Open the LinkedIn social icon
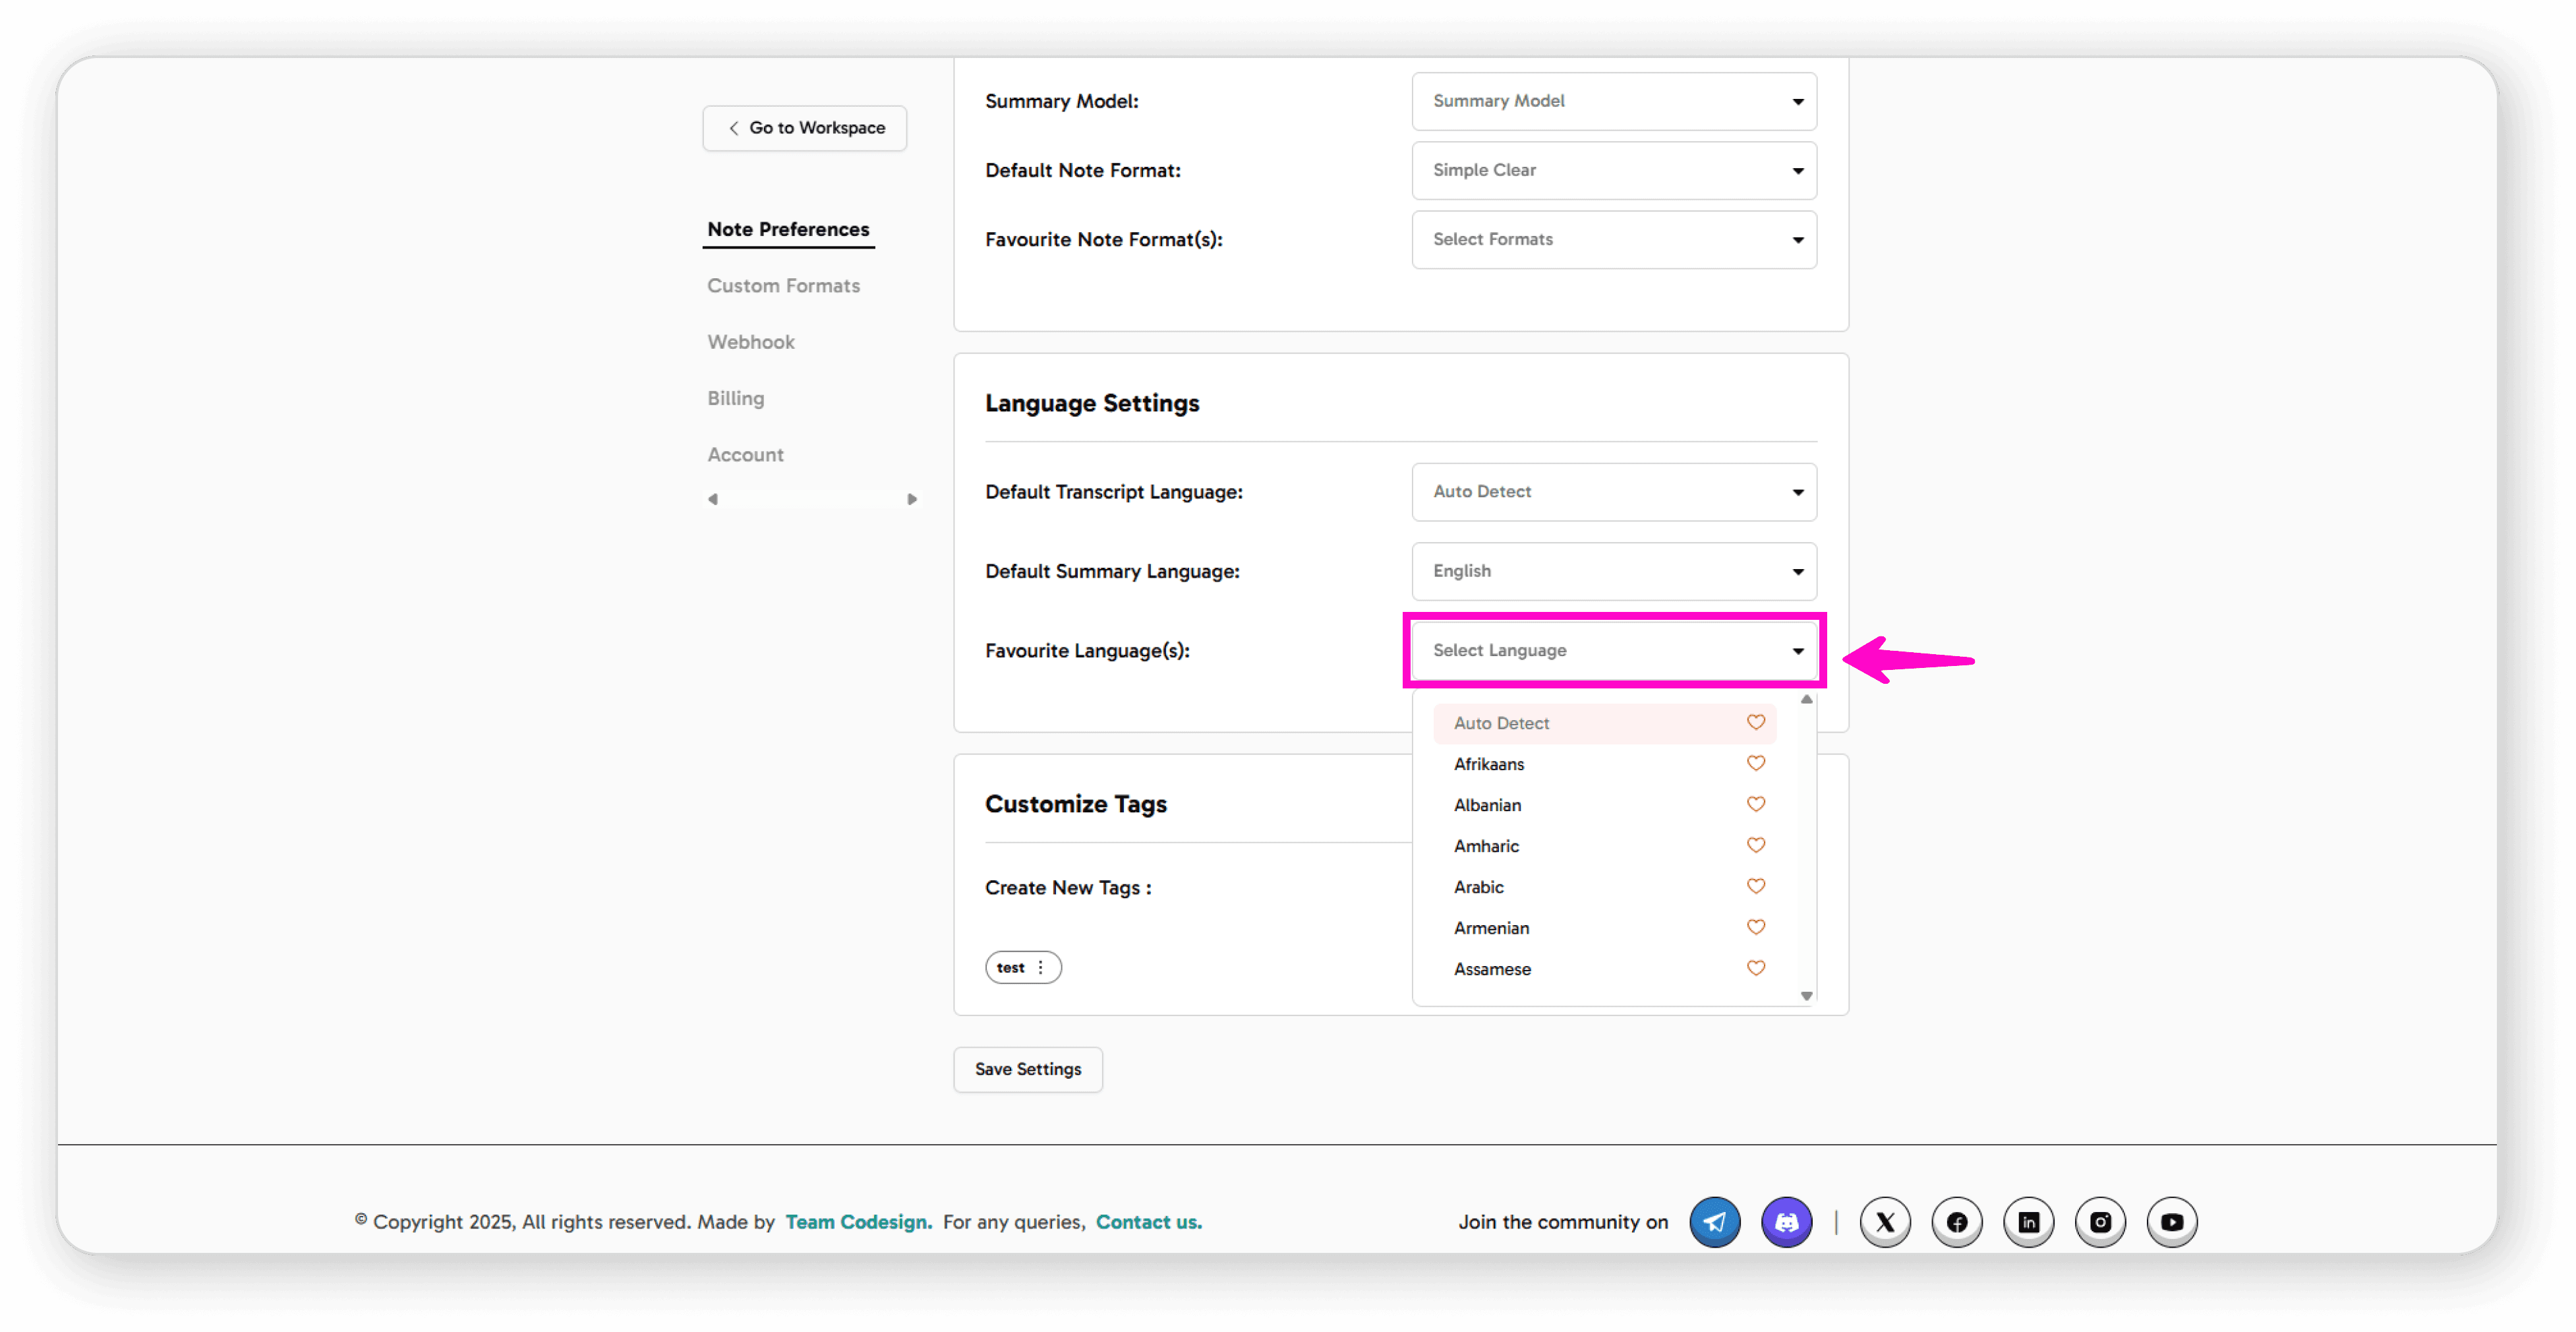 2028,1221
